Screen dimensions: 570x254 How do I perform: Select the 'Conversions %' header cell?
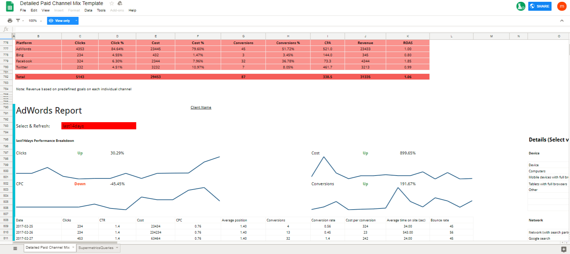click(x=288, y=43)
